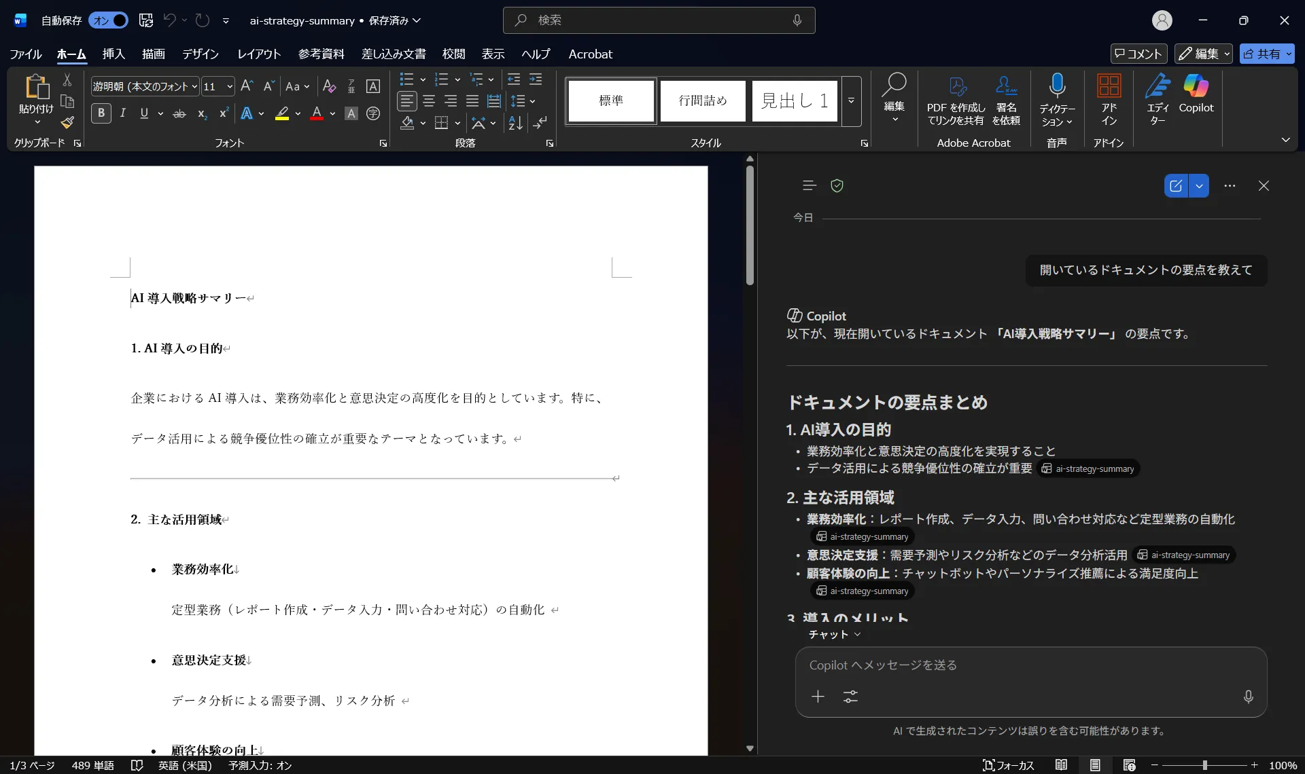Toggle bold formatting

[x=101, y=113]
